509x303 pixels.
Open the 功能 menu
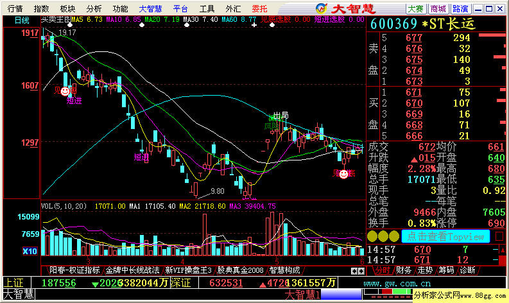click(x=120, y=8)
